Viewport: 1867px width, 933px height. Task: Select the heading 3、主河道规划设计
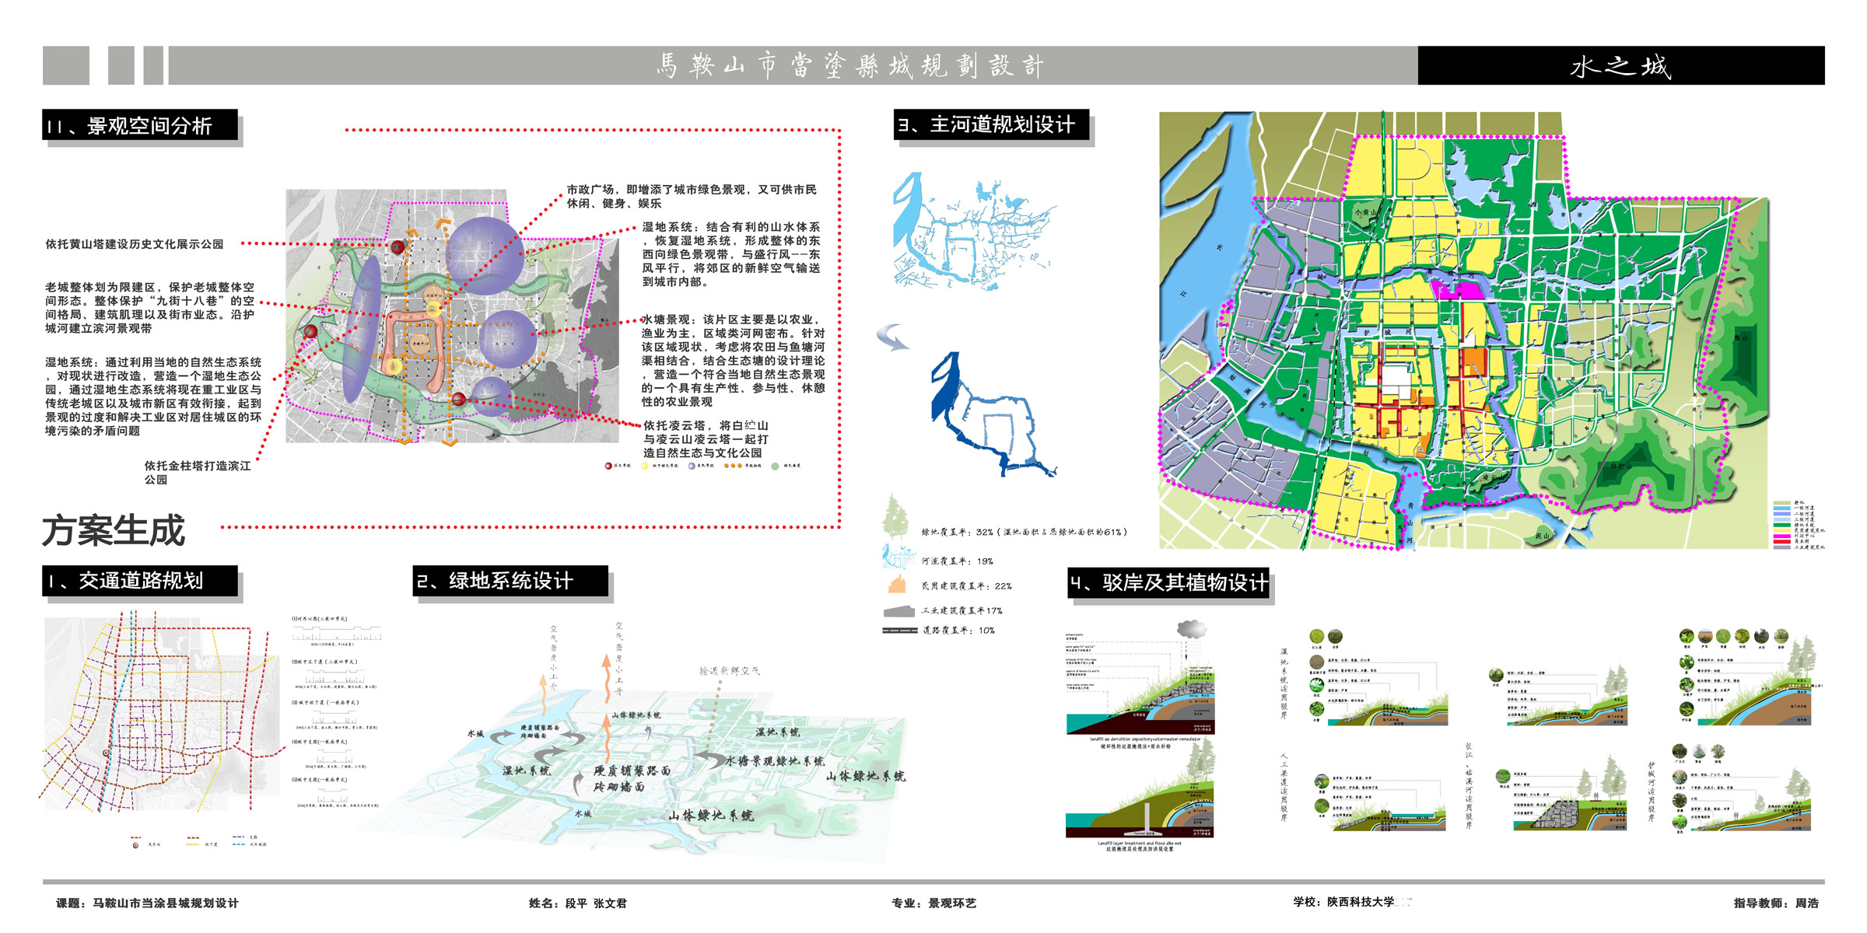click(x=991, y=124)
